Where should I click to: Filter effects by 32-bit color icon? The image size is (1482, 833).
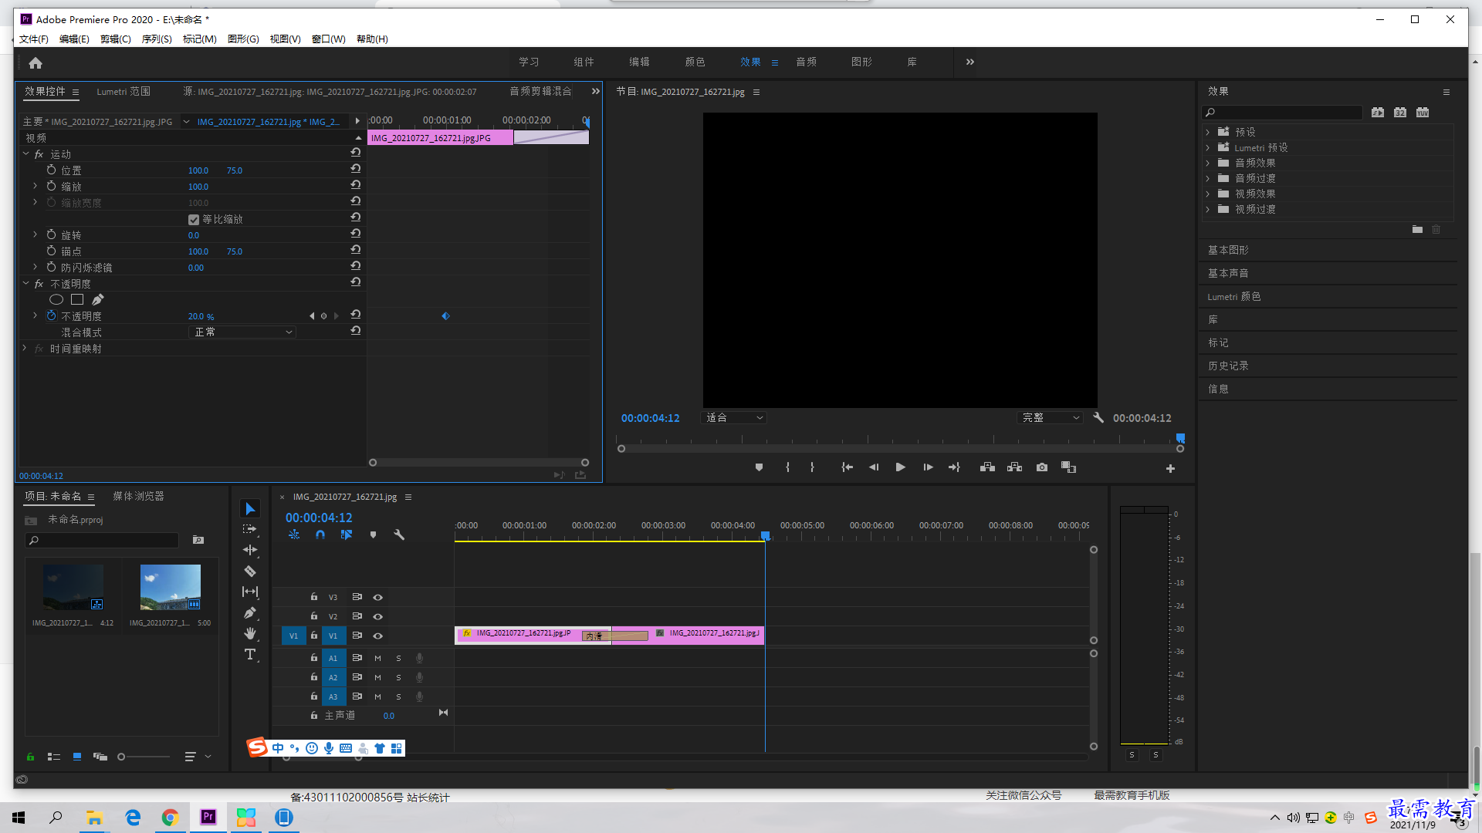coord(1400,113)
